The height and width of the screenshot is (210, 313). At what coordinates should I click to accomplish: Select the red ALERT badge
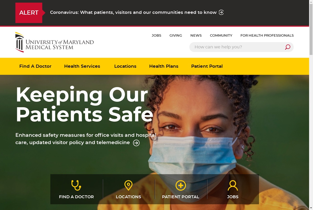[x=29, y=13]
